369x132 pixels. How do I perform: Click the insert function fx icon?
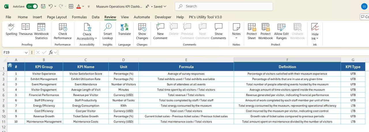point(51,52)
